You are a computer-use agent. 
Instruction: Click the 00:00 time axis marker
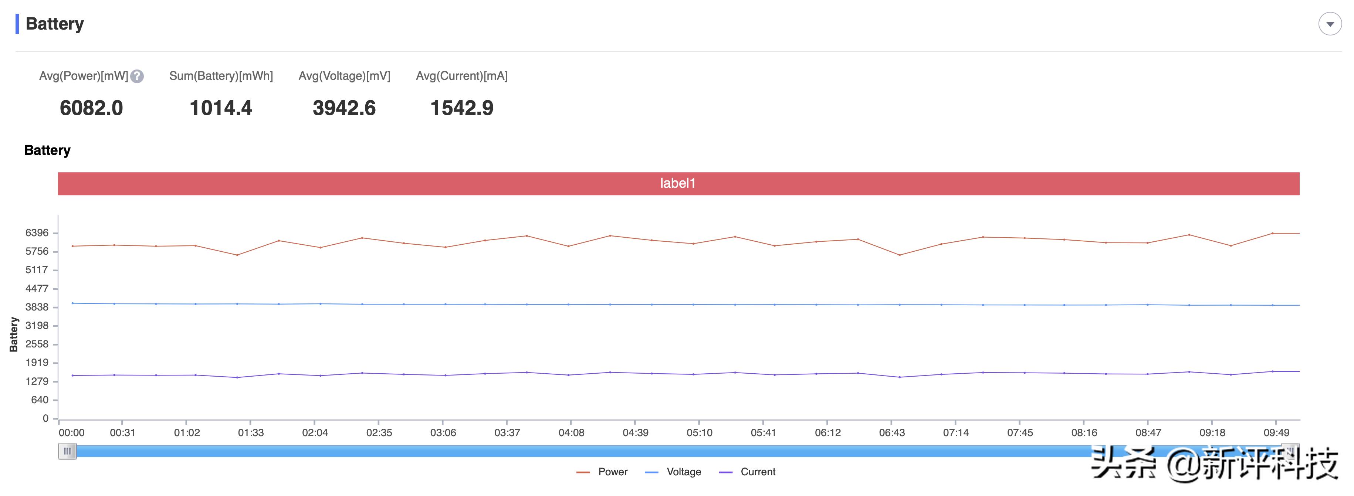(x=71, y=432)
